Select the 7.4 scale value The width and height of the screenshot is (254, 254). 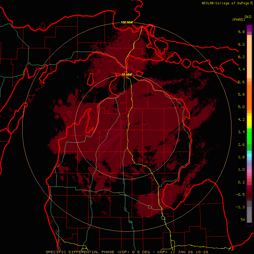click(x=241, y=69)
